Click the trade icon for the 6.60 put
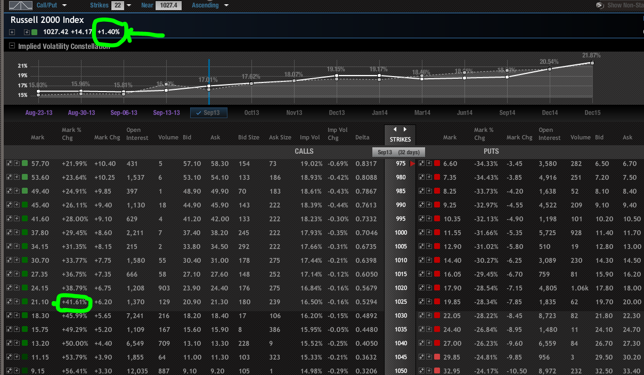The height and width of the screenshot is (375, 644). (x=421, y=163)
